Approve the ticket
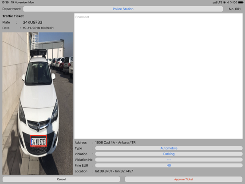Image resolution: width=245 pixels, height=184 pixels. click(184, 179)
